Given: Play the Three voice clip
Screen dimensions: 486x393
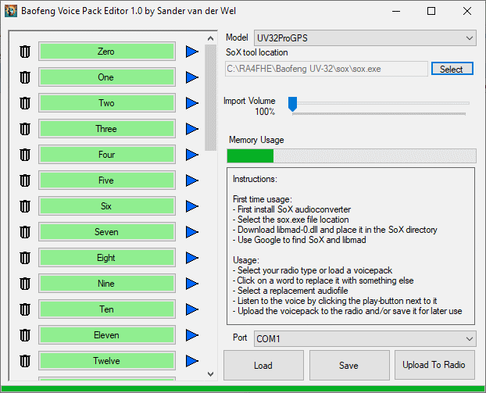Looking at the screenshot, I should pos(192,129).
